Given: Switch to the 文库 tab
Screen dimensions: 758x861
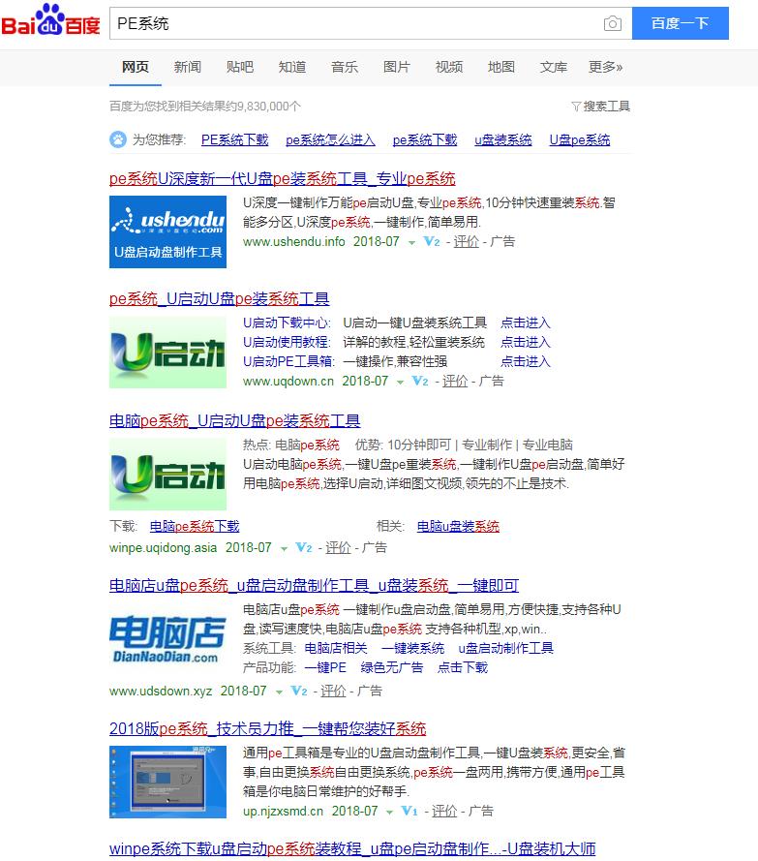Looking at the screenshot, I should pos(554,67).
